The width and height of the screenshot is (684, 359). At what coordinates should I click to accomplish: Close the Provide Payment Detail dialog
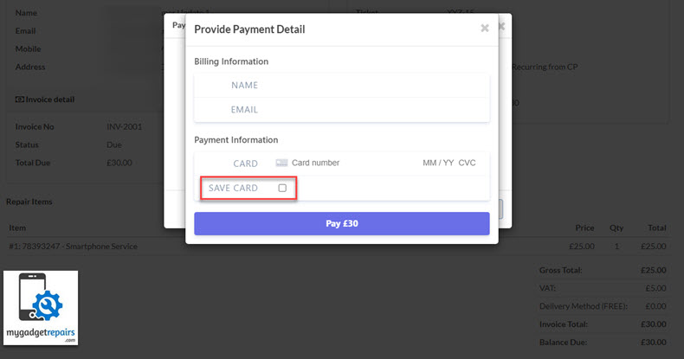(x=484, y=29)
